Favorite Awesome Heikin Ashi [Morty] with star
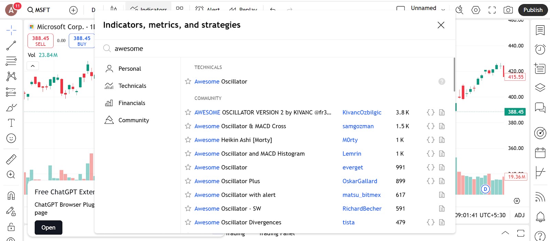The height and width of the screenshot is (241, 550). pyautogui.click(x=188, y=140)
